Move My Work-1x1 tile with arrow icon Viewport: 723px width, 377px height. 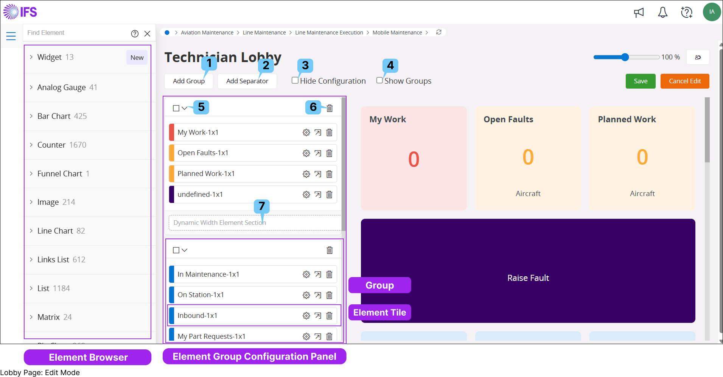pyautogui.click(x=318, y=132)
